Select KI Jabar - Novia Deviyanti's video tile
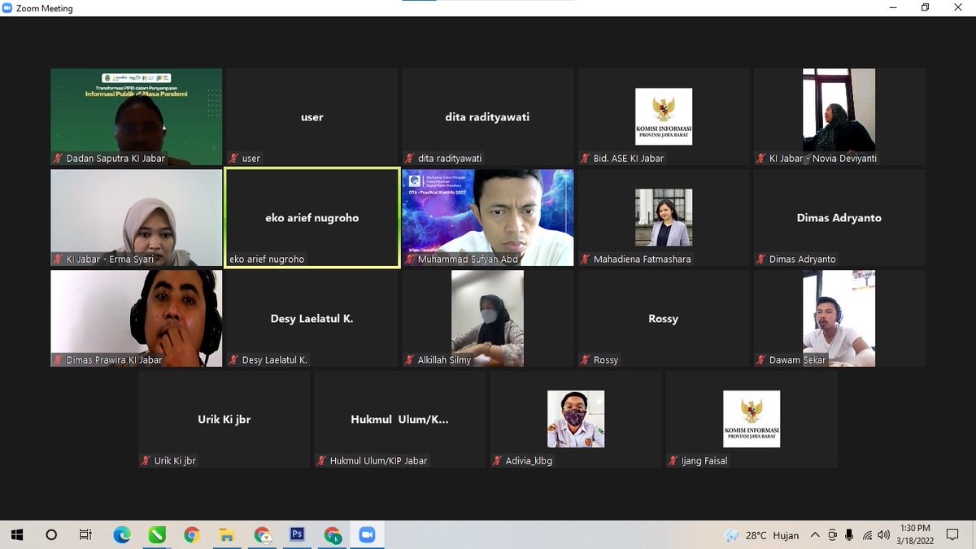Screen dimensions: 976x549 [839, 117]
